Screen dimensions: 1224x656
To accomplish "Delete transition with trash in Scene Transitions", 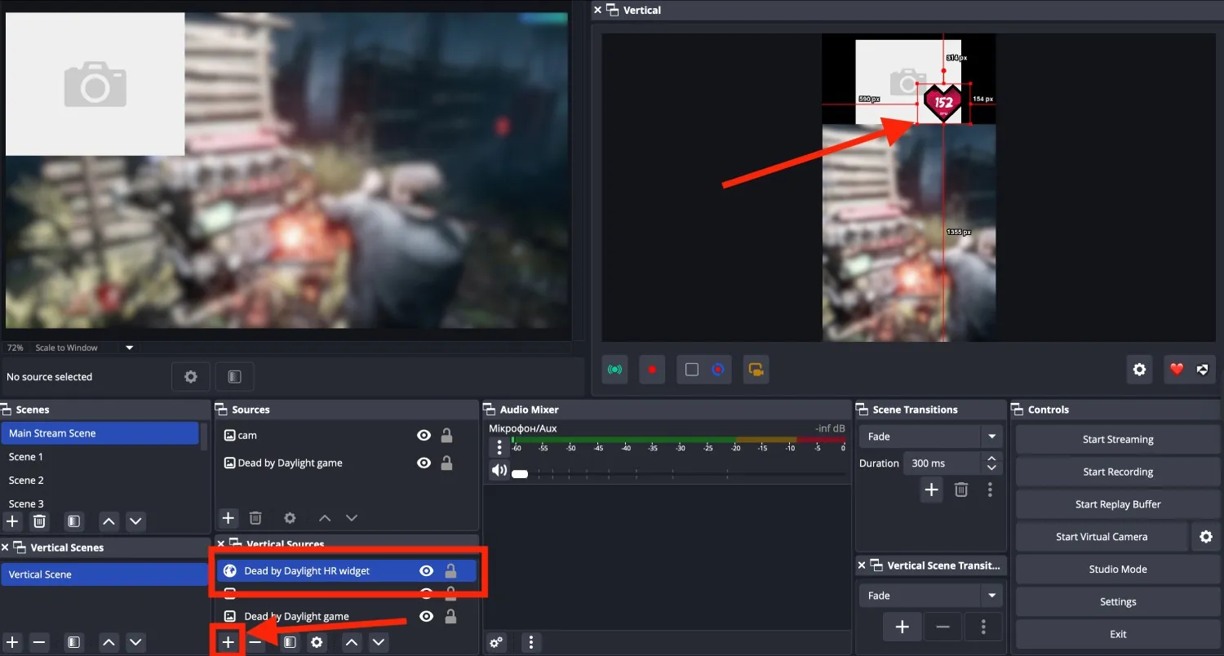I will click(x=961, y=490).
